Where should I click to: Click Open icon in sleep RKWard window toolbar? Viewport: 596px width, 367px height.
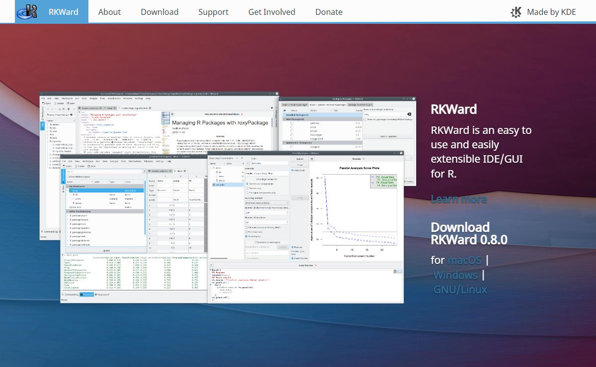pyautogui.click(x=64, y=166)
